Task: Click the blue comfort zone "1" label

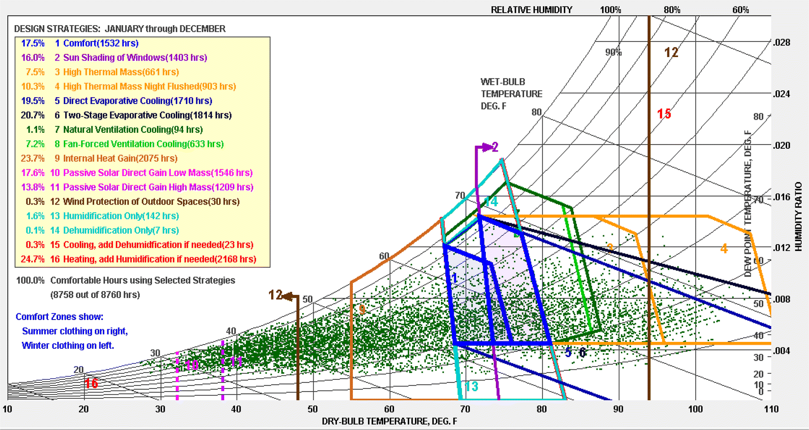Action: 454,278
